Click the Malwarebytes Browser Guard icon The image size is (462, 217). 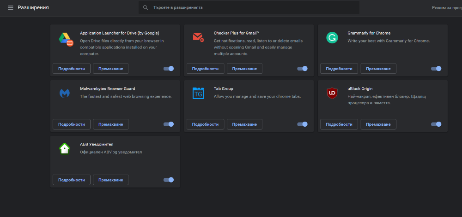coord(65,94)
